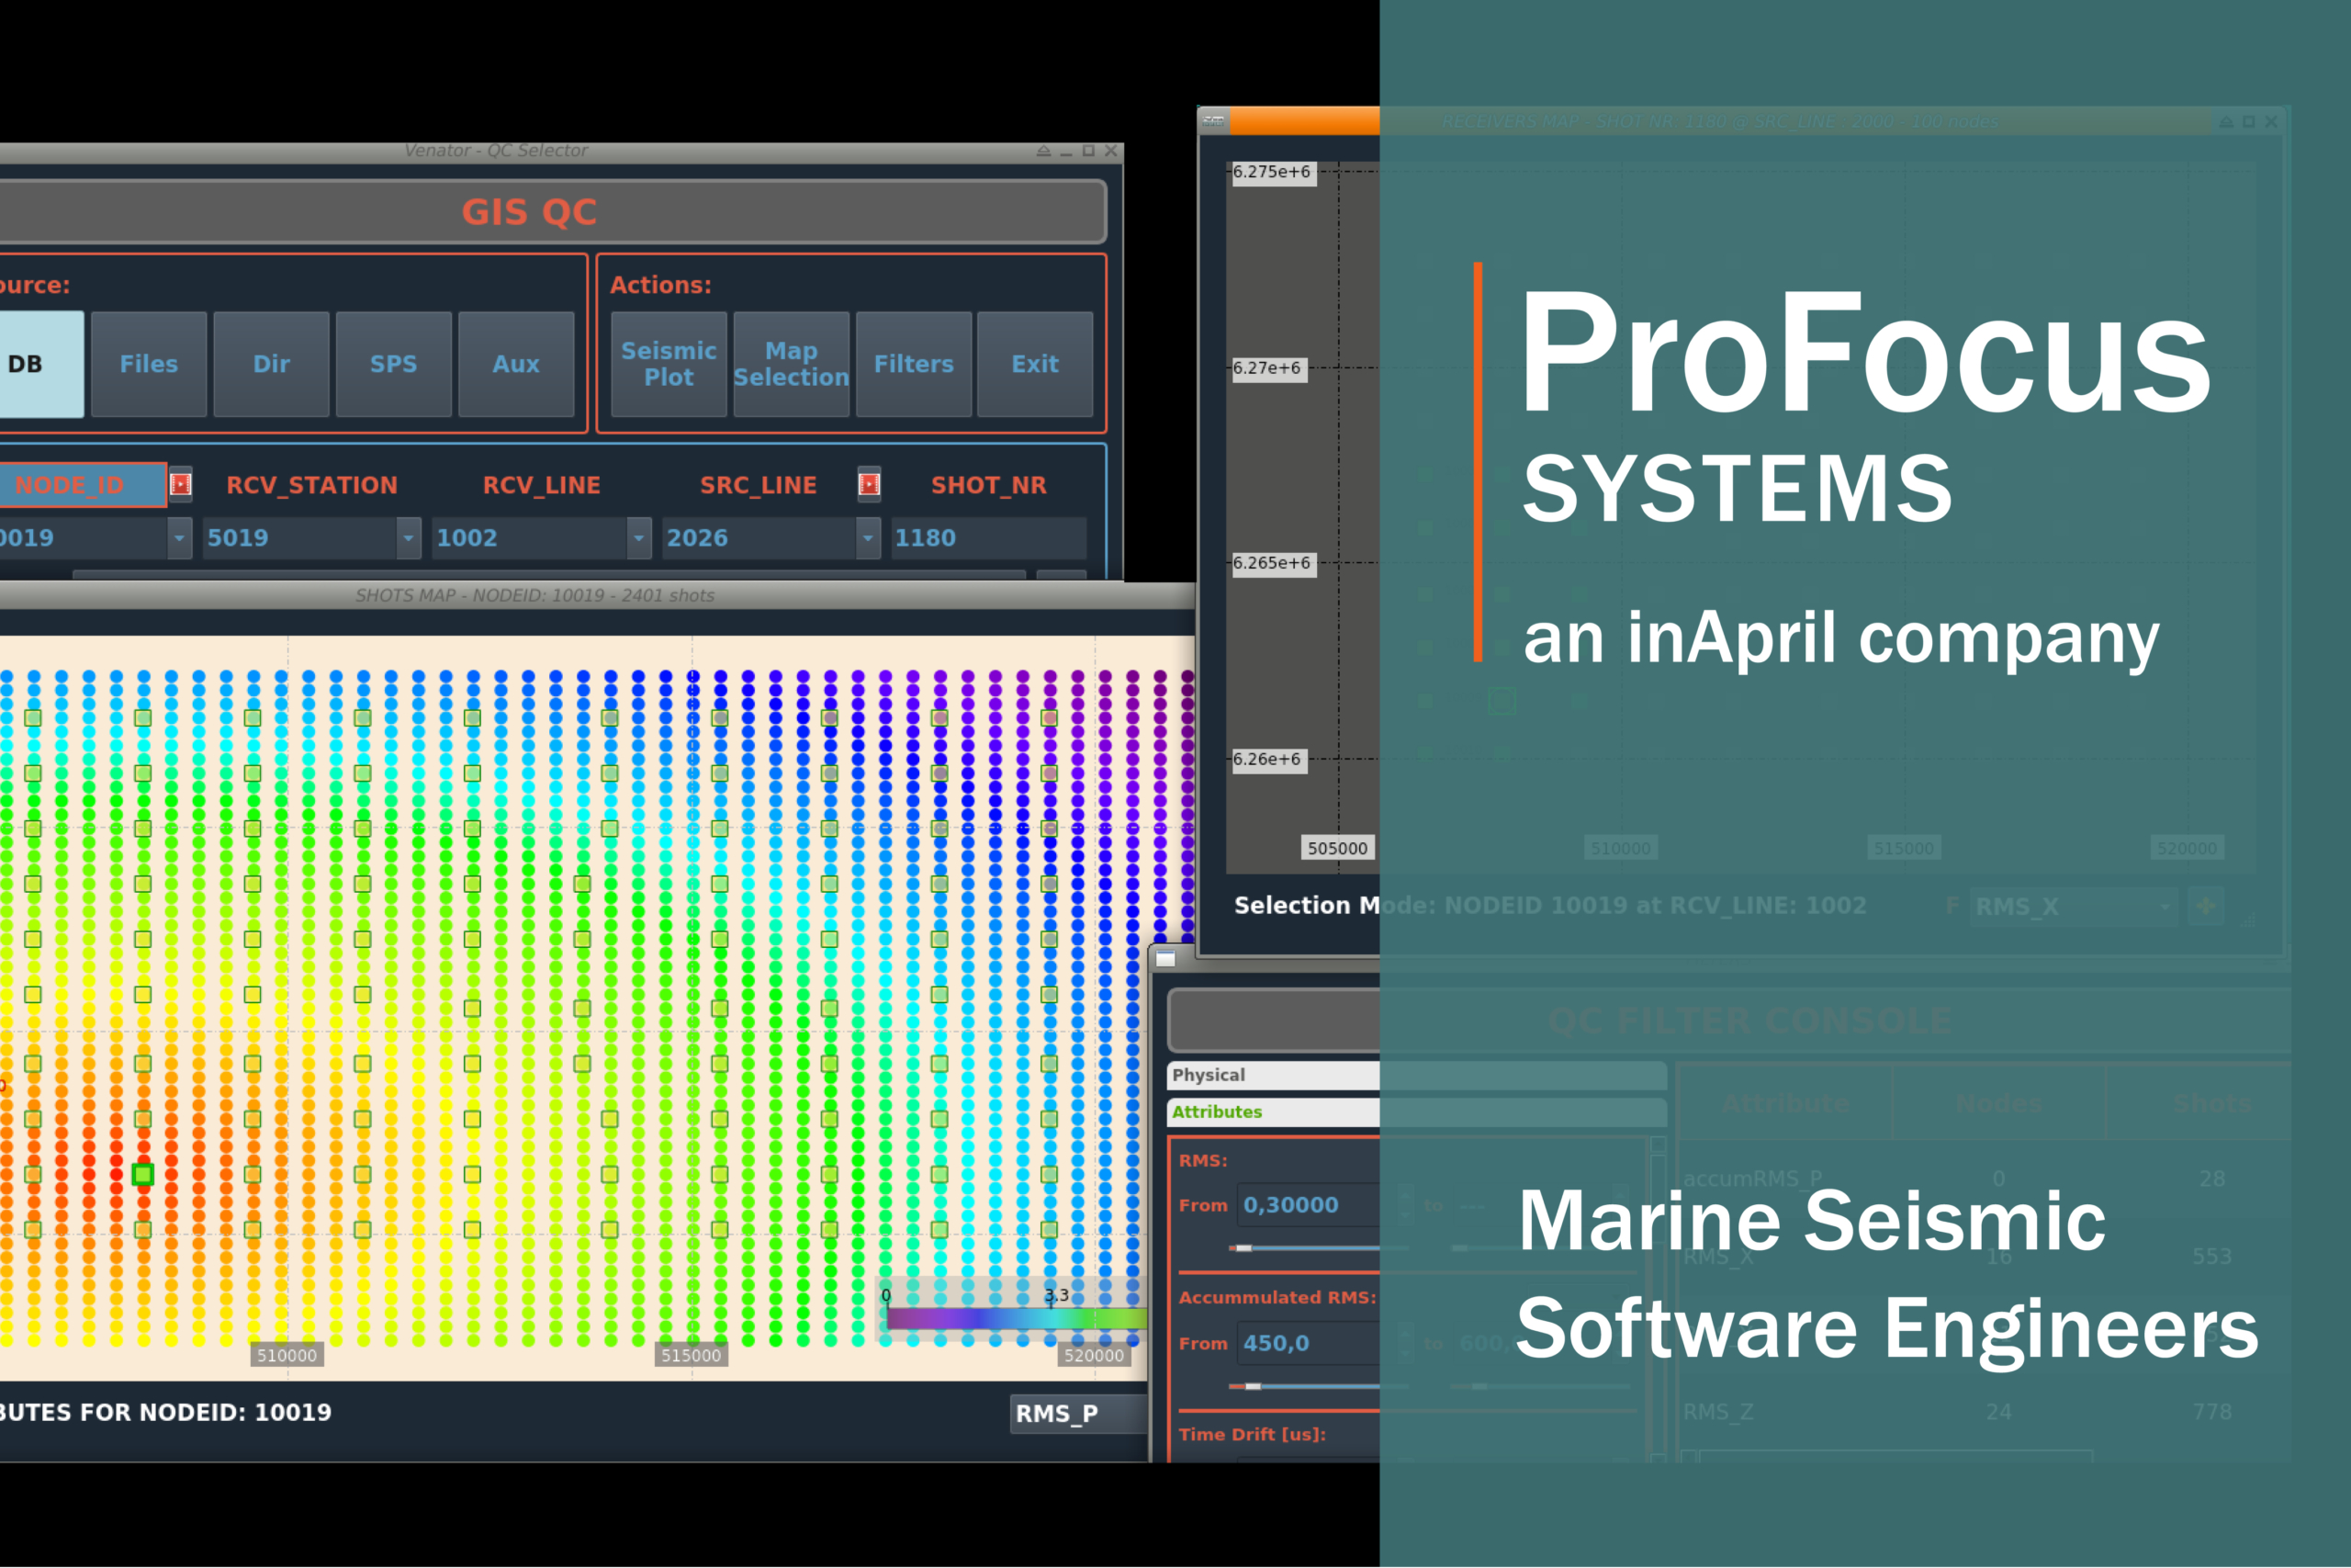Click the Map Selection action button
Image resolution: width=2351 pixels, height=1568 pixels.
(792, 364)
